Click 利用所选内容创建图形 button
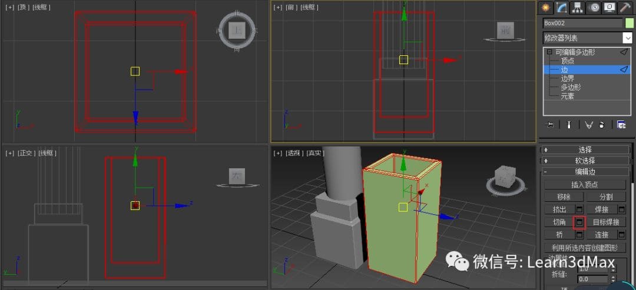Viewport: 636px width, 290px height. coord(585,248)
